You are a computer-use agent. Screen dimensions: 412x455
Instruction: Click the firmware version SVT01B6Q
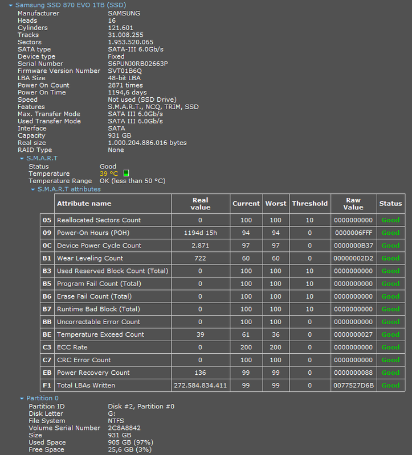click(x=125, y=71)
